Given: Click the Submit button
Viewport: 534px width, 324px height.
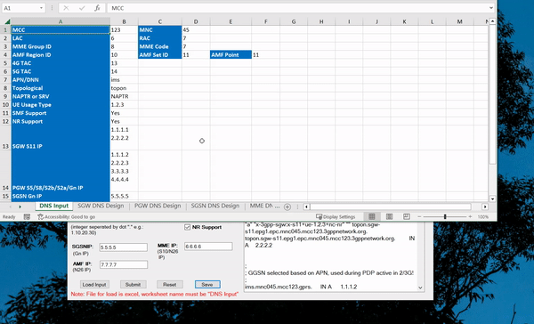Looking at the screenshot, I should click(133, 285).
